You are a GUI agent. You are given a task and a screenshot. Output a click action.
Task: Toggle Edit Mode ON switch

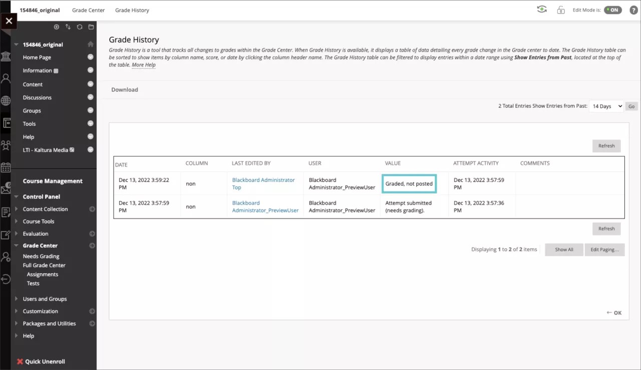(612, 10)
